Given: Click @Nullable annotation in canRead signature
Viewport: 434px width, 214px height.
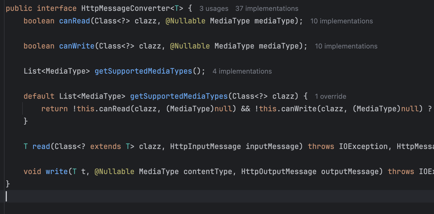Looking at the screenshot, I should coord(185,21).
